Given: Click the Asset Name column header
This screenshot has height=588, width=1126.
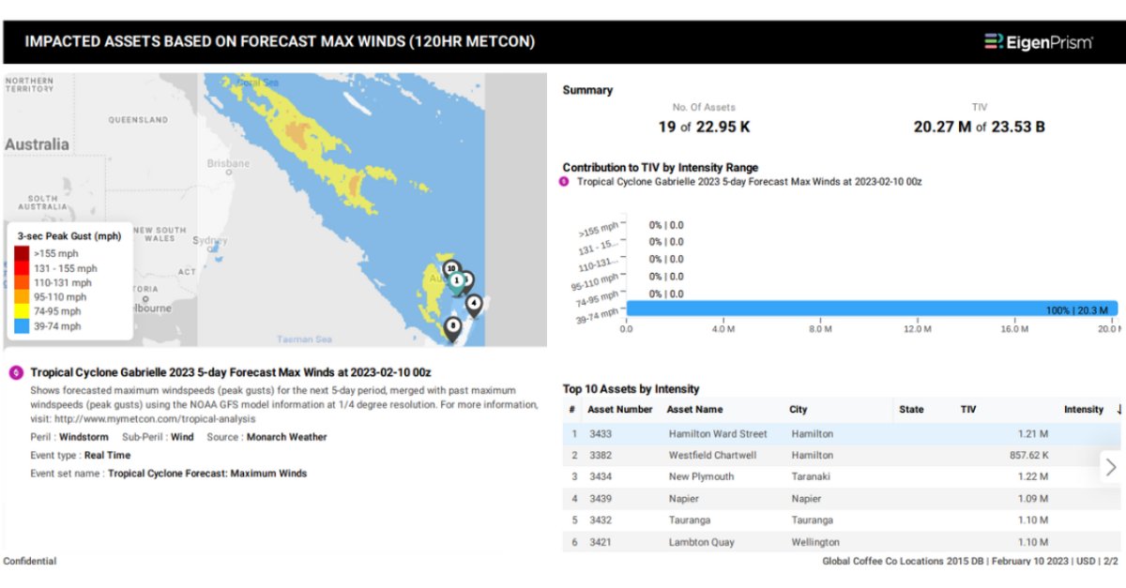Looking at the screenshot, I should pos(694,410).
